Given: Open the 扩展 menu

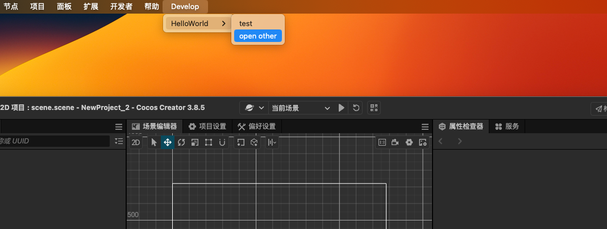Looking at the screenshot, I should tap(91, 7).
